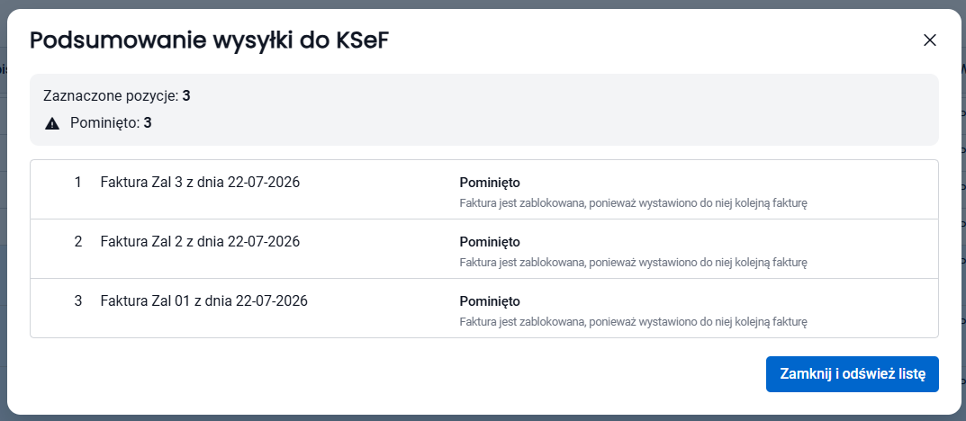Click the Pominięto: 3 summary text
Viewport: 966px width, 421px height.
(x=111, y=123)
